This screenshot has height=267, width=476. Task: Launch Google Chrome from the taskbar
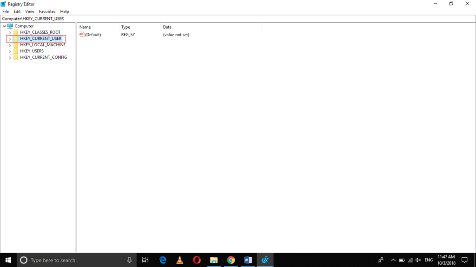(x=231, y=260)
